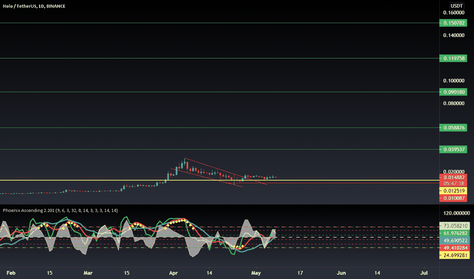474x279 pixels.
Task: Click the indicator value 49.410284
Action: pyautogui.click(x=455, y=248)
